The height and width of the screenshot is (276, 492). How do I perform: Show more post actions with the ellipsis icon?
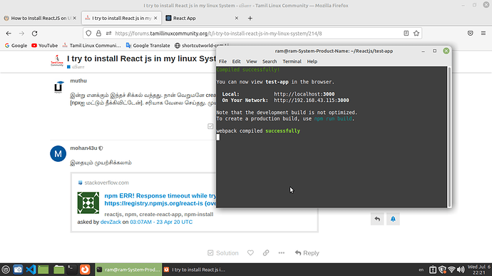(282, 252)
